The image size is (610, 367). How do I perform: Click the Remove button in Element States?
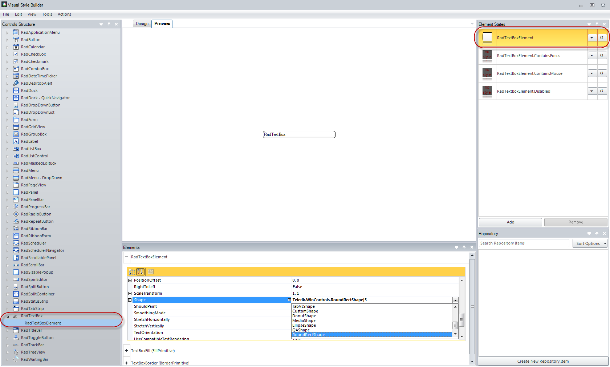pos(576,222)
